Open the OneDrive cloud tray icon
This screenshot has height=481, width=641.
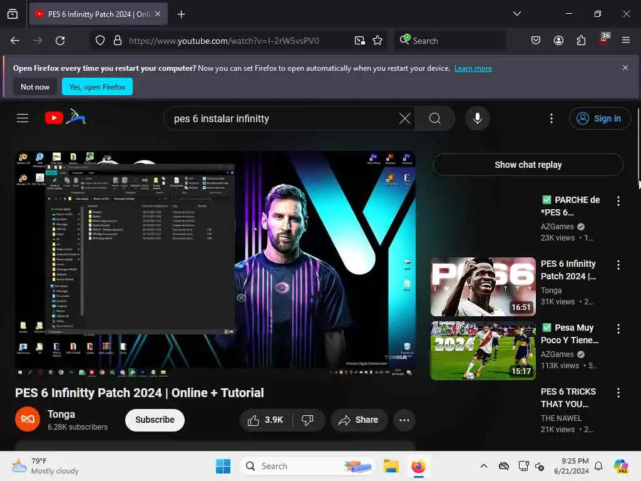pos(504,466)
